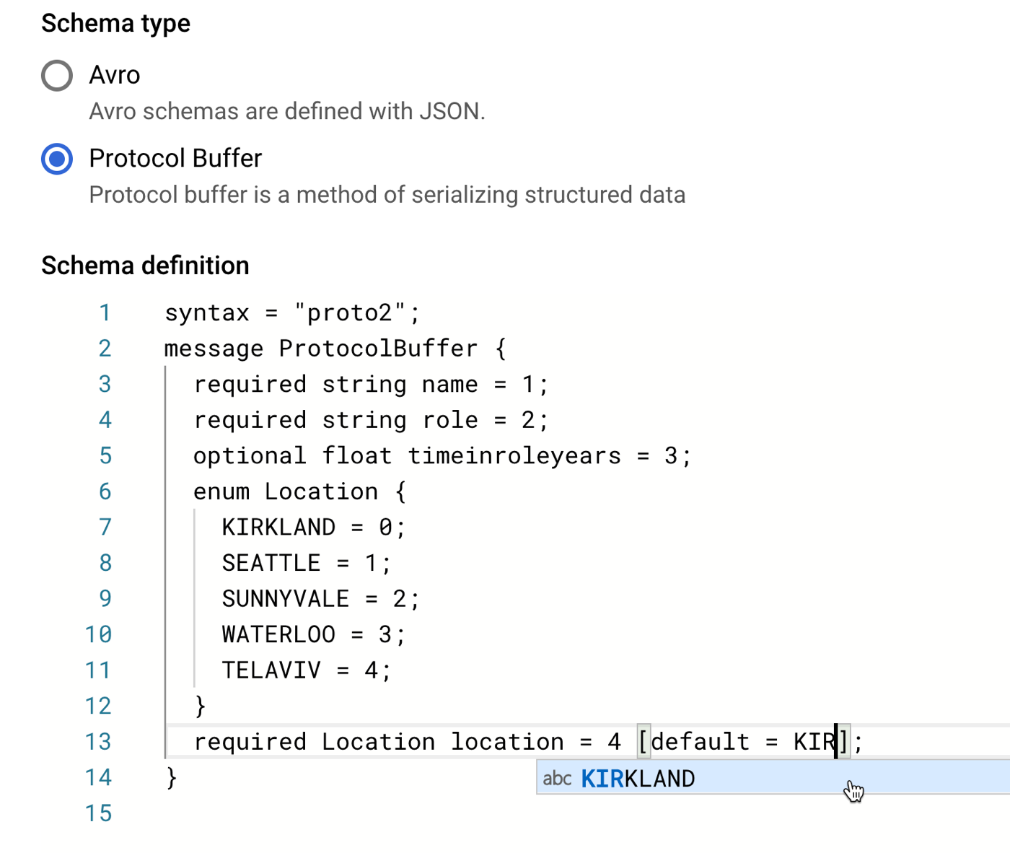Click line number 15 in editor gutter
The height and width of the screenshot is (853, 1010).
pyautogui.click(x=98, y=813)
